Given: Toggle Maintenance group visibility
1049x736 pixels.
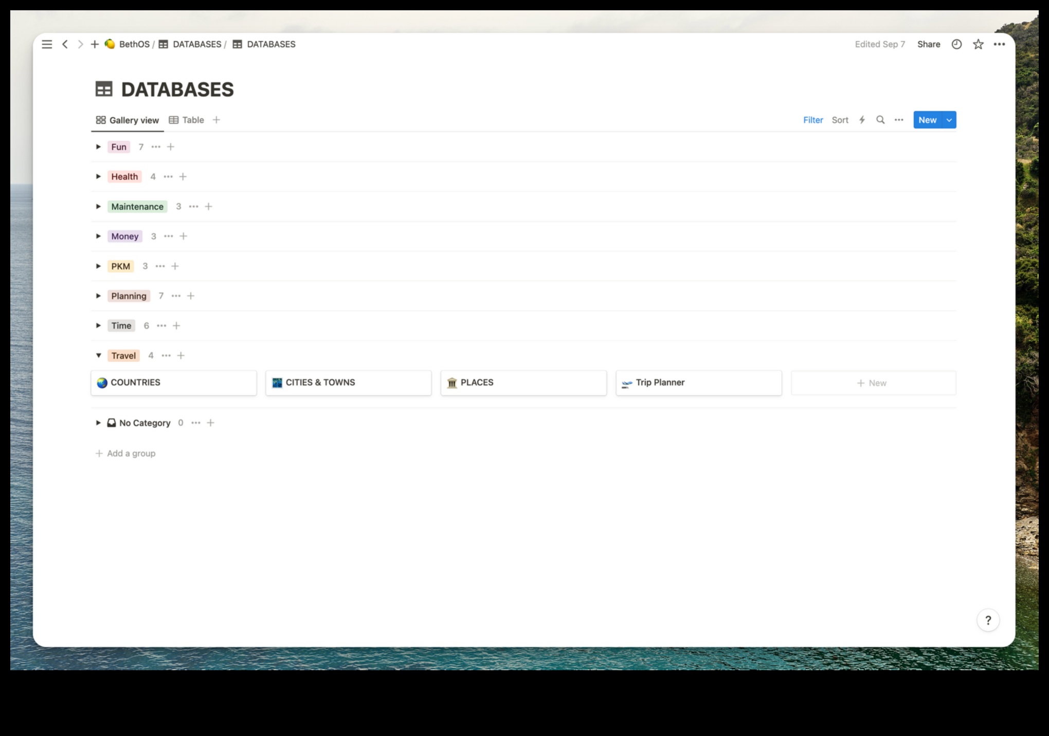Looking at the screenshot, I should tap(100, 206).
